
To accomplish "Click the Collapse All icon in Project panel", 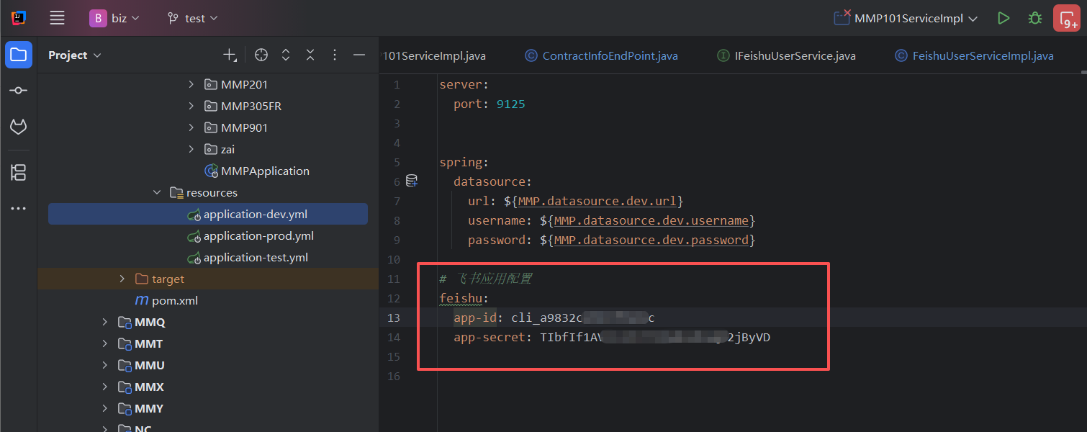I will [310, 55].
